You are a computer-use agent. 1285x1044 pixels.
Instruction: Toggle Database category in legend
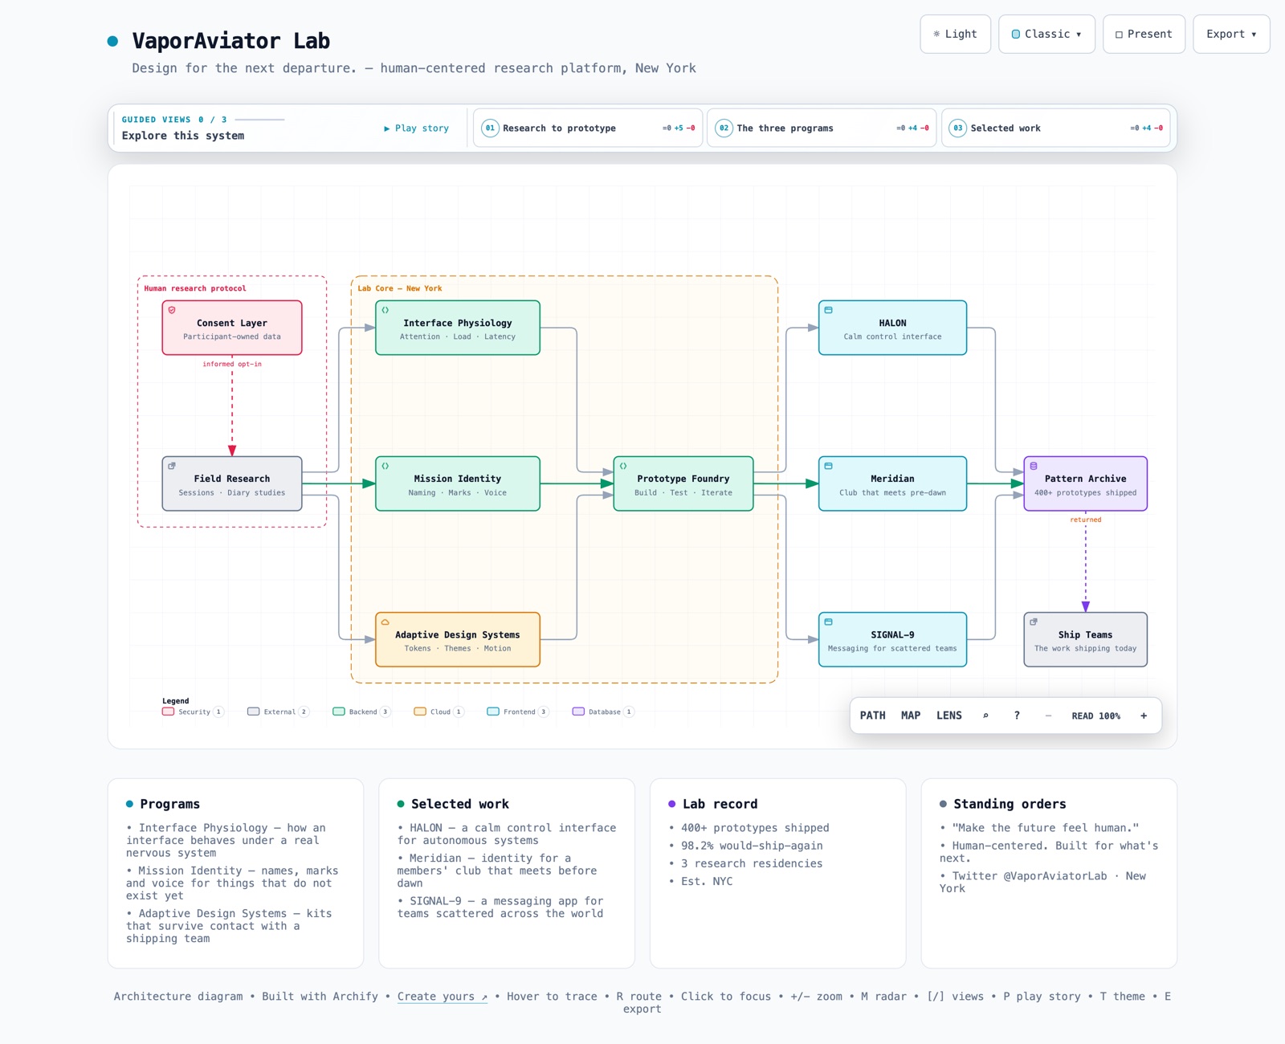click(603, 712)
